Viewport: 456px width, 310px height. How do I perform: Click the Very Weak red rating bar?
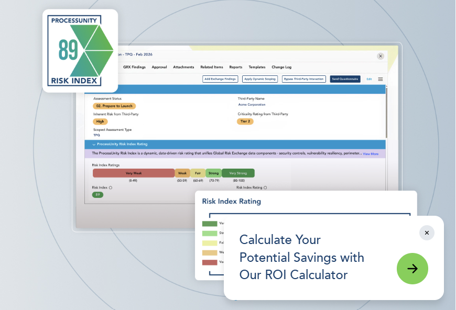coord(134,173)
